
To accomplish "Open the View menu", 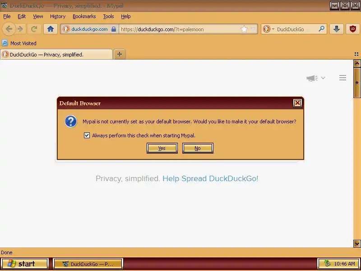I will pos(38,16).
